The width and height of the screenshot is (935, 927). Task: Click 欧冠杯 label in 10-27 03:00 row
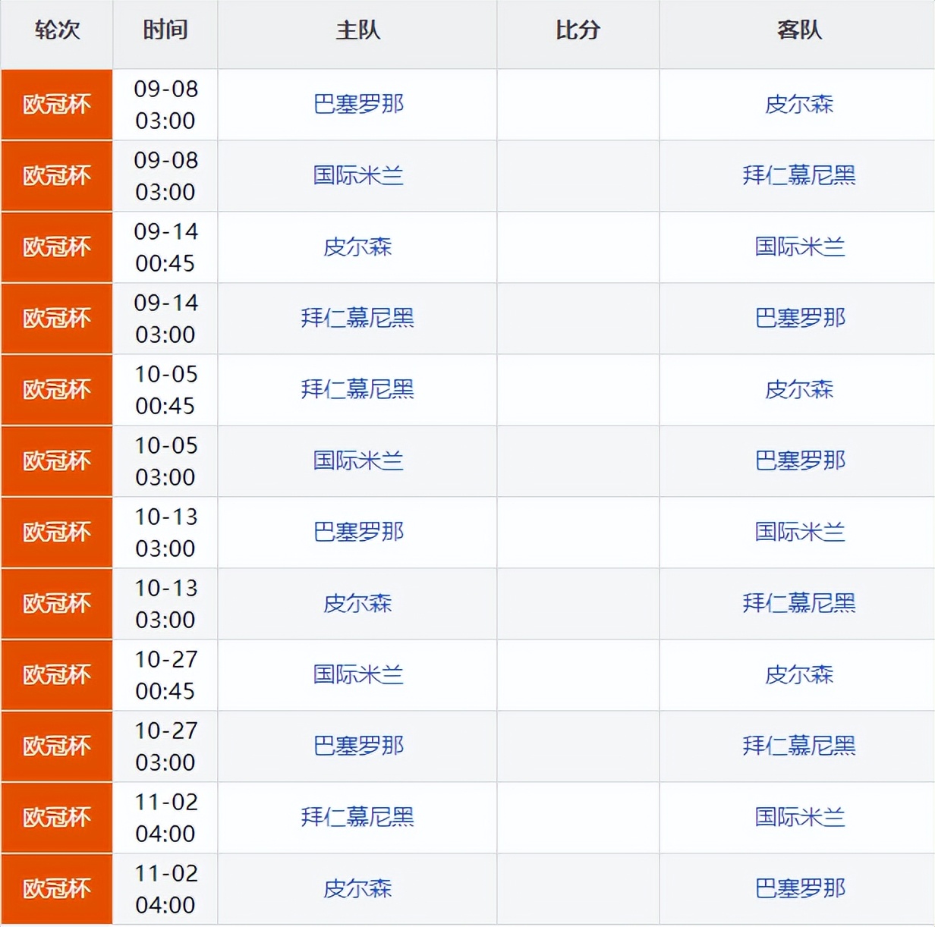pyautogui.click(x=57, y=746)
